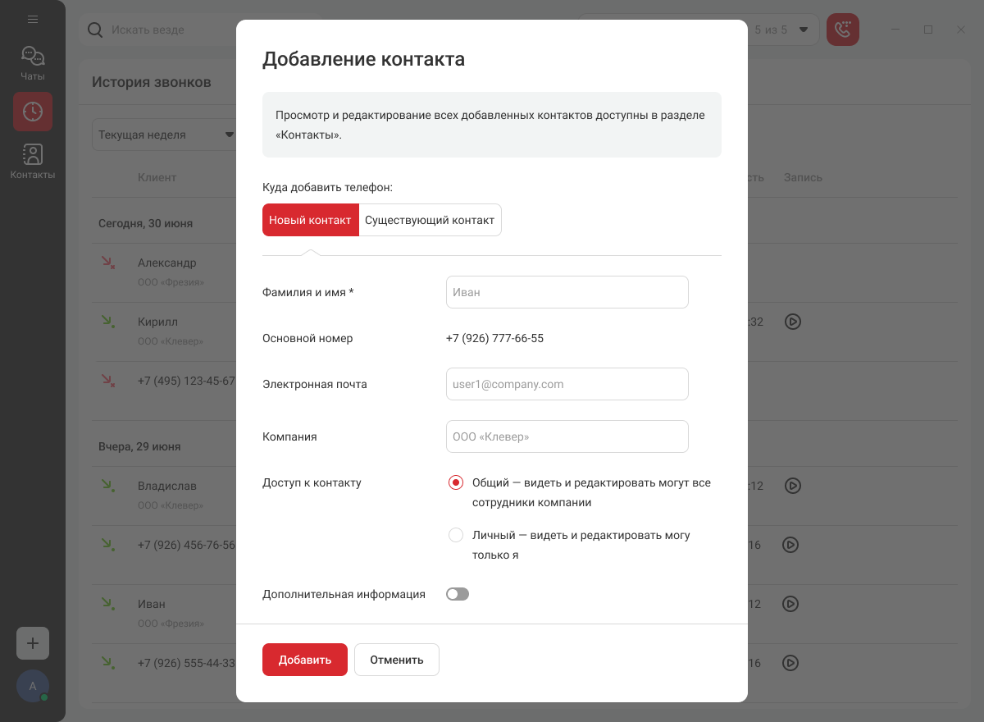This screenshot has height=722, width=984.
Task: Switch to «Существующий контакт» tab
Action: pos(430,220)
